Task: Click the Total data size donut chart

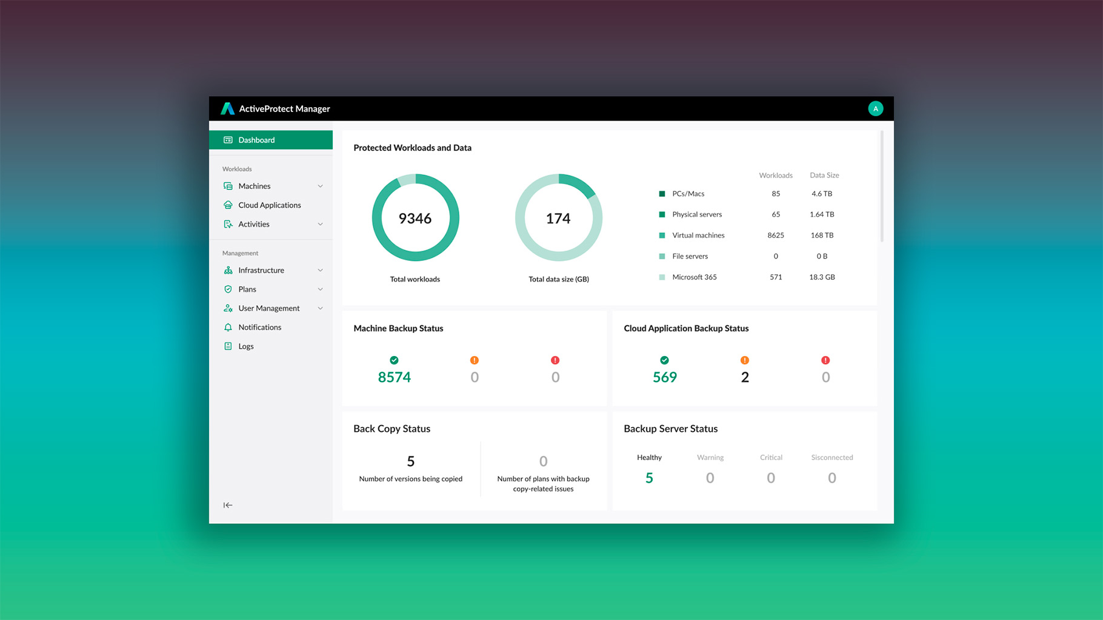Action: 558,217
